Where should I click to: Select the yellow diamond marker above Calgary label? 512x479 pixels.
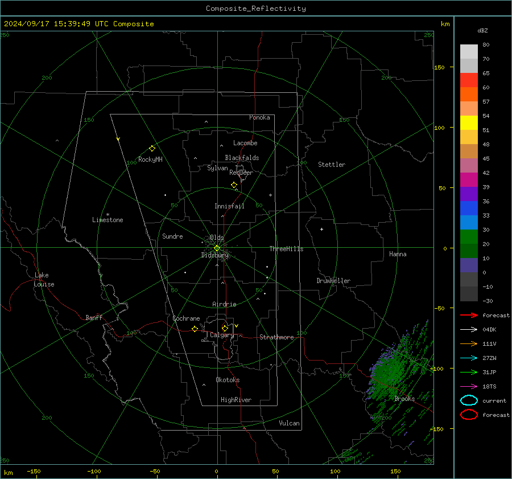(x=225, y=328)
